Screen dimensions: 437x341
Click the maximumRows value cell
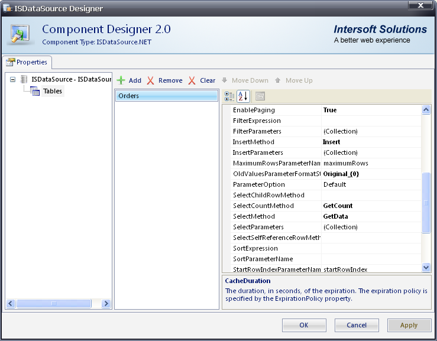(x=371, y=163)
